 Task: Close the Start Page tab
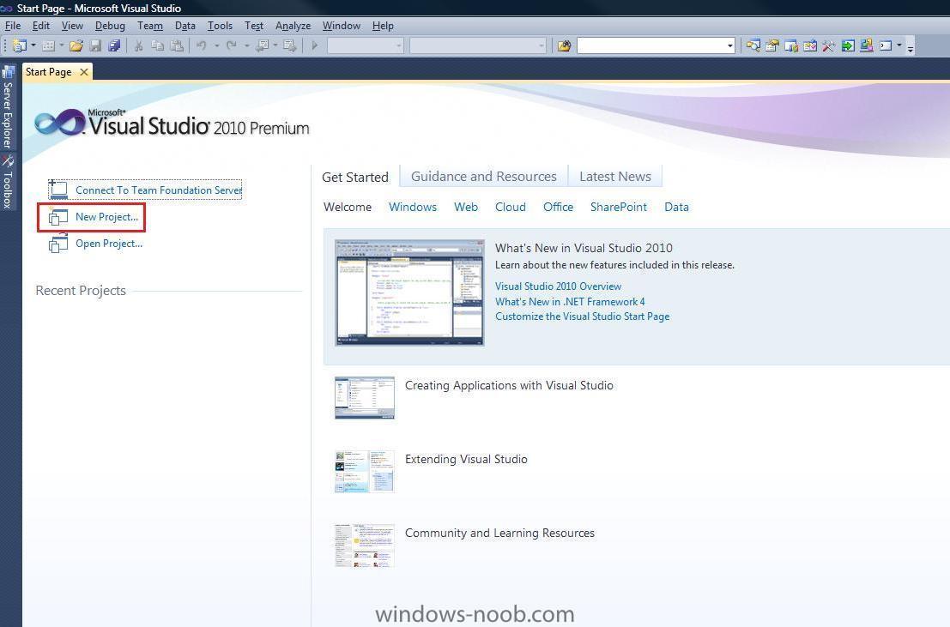tap(84, 72)
